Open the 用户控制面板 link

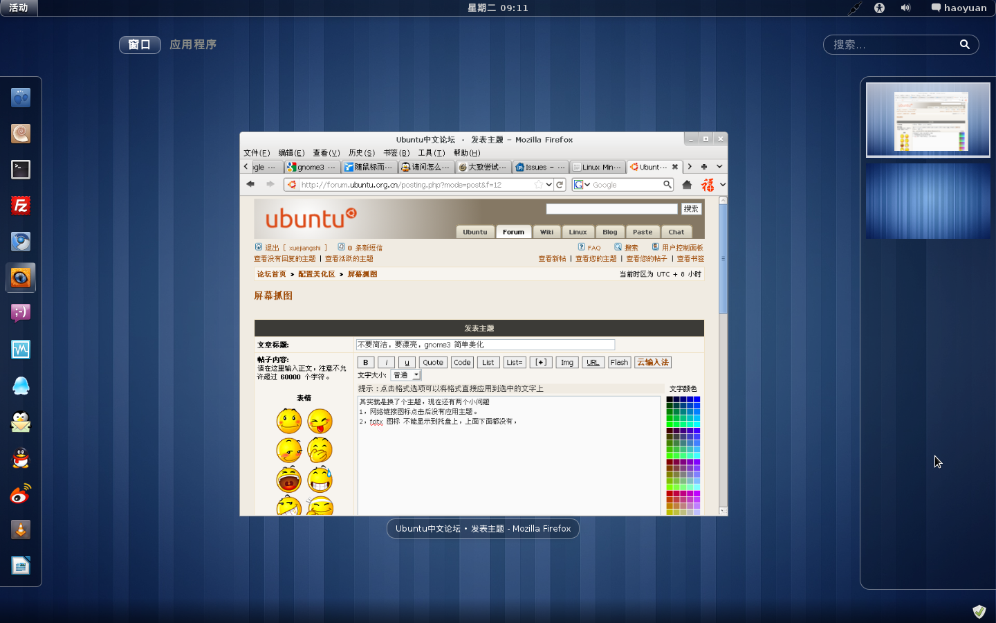[x=682, y=247]
